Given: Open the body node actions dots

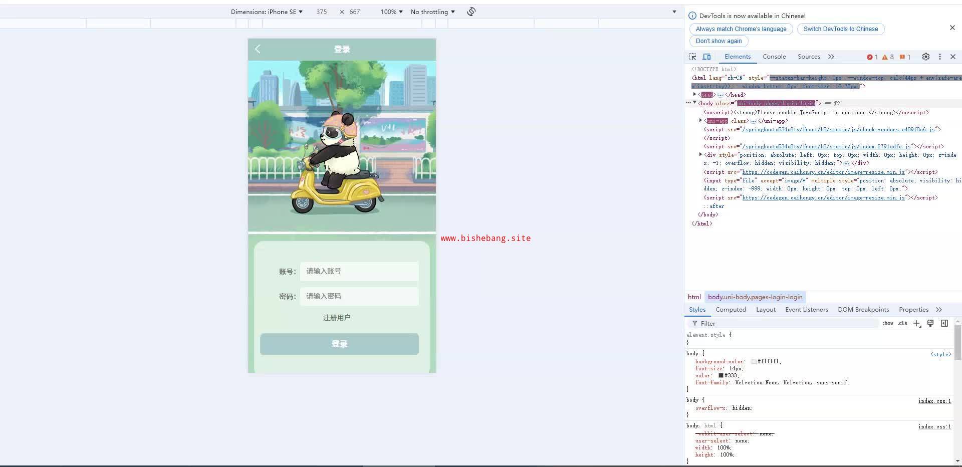Looking at the screenshot, I should [688, 103].
